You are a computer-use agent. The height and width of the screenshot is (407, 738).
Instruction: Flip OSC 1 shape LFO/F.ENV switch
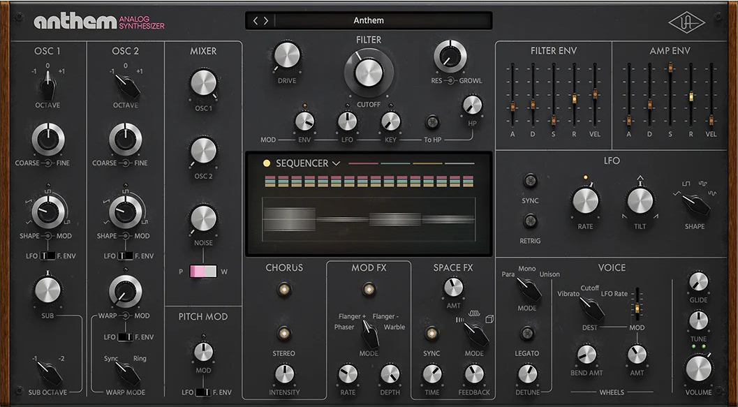[x=47, y=256]
